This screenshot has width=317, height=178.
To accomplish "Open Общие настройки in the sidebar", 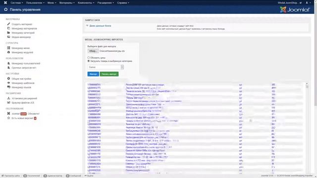I will point(21,79).
